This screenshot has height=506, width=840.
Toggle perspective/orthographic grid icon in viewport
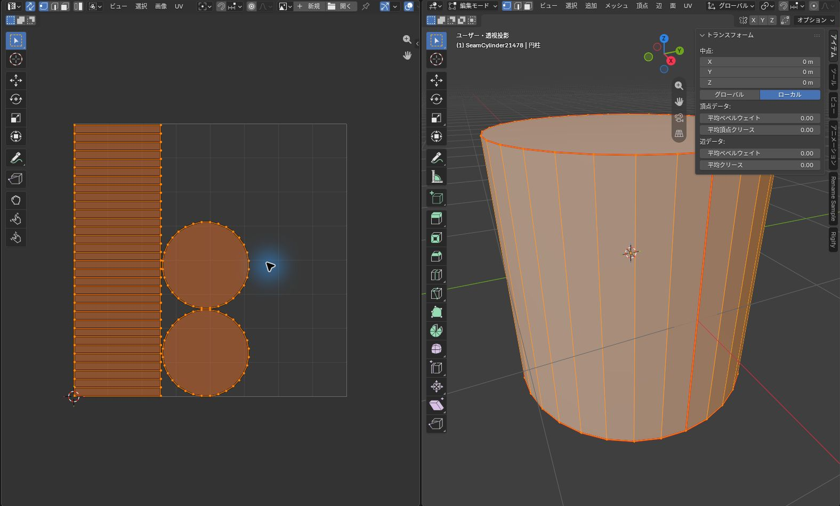[x=679, y=134]
